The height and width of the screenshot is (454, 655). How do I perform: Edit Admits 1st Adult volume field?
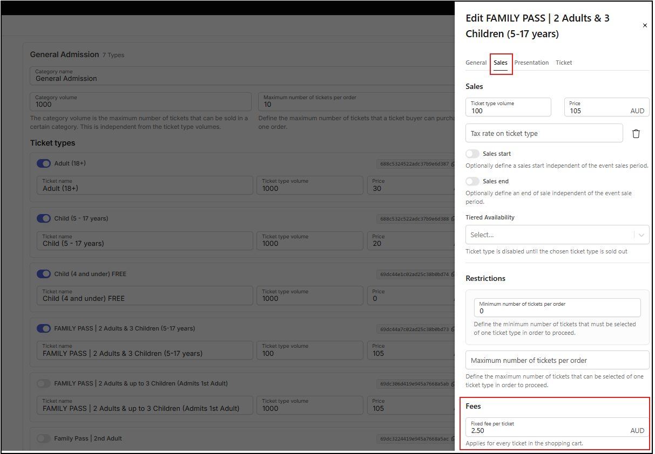(310, 405)
